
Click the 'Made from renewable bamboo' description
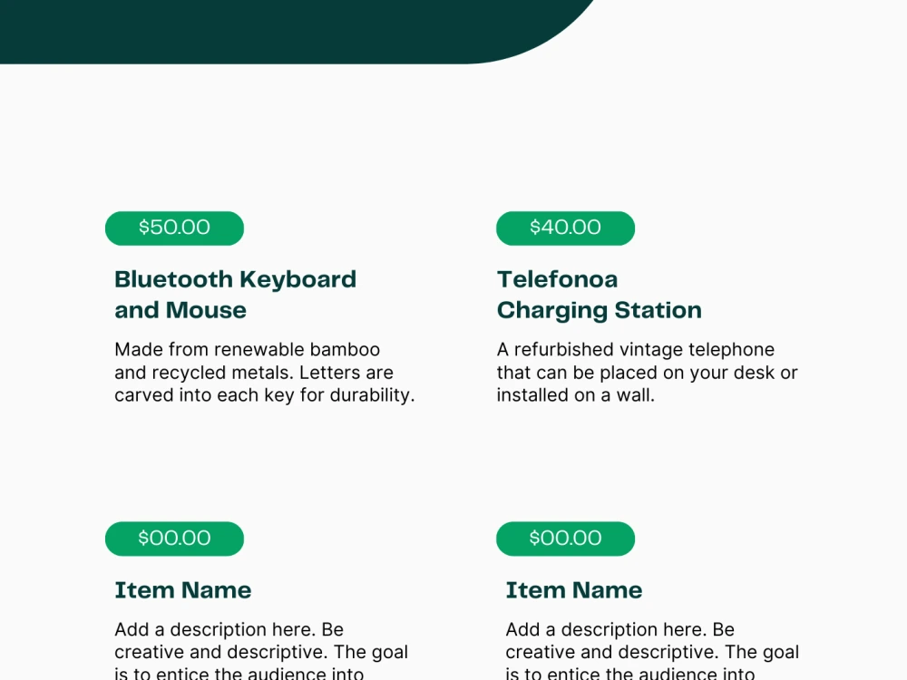pyautogui.click(x=264, y=373)
